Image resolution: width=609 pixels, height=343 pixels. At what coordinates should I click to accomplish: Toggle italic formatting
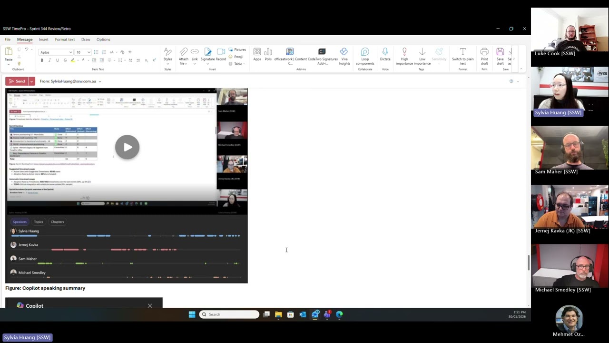click(49, 60)
